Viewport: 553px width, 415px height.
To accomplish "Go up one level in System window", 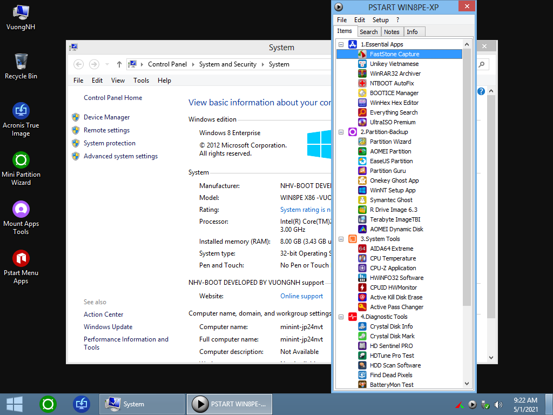I will (119, 64).
